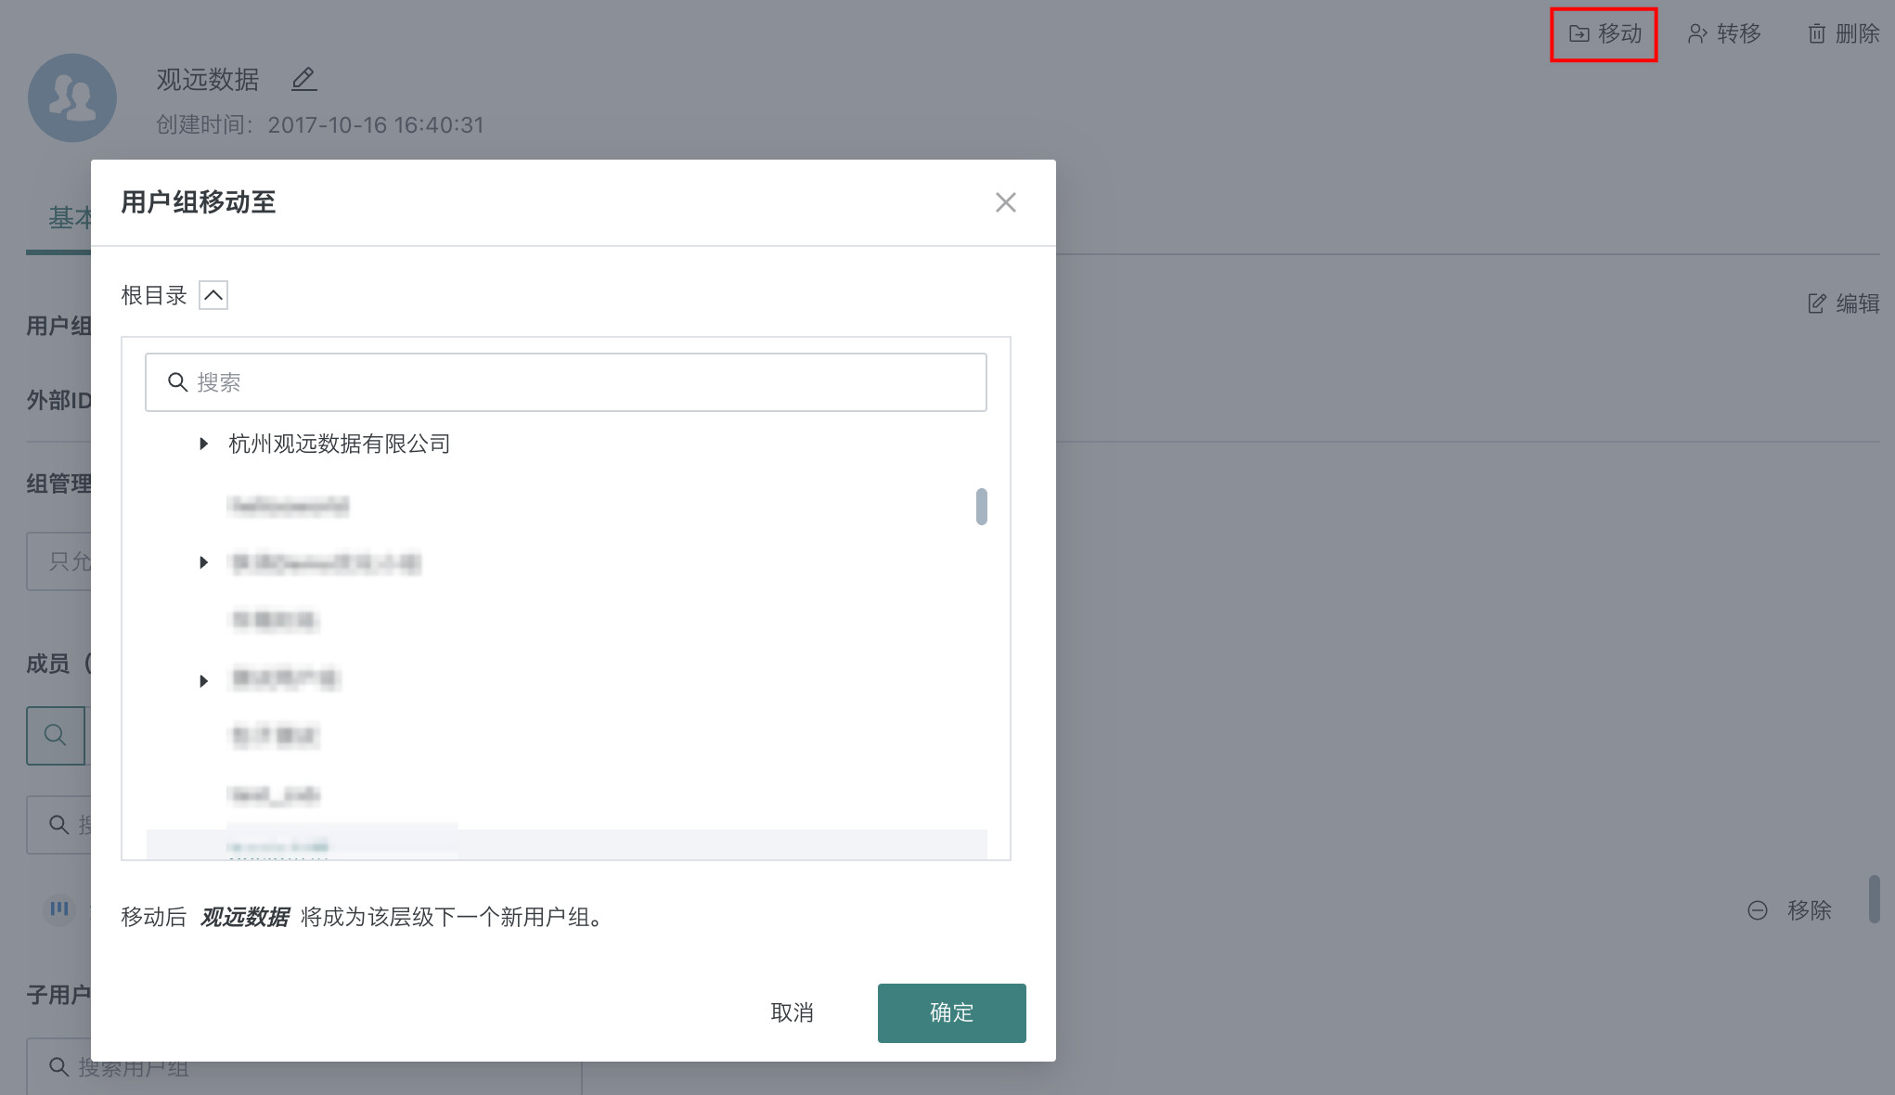The width and height of the screenshot is (1895, 1095).
Task: Expand the third blurred tree node arrow
Action: 203,681
